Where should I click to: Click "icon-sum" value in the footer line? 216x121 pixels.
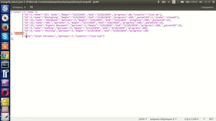click(96, 36)
